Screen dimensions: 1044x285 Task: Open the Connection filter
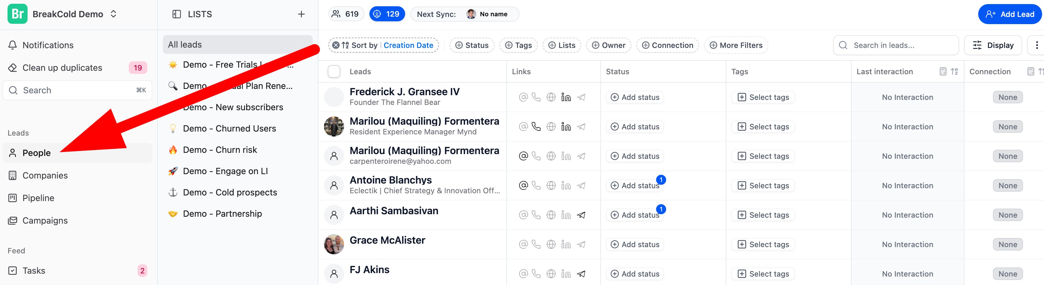[x=667, y=45]
